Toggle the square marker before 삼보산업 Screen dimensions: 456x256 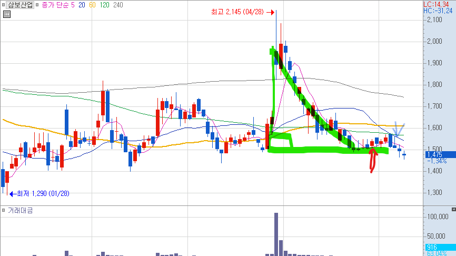pyautogui.click(x=4, y=5)
